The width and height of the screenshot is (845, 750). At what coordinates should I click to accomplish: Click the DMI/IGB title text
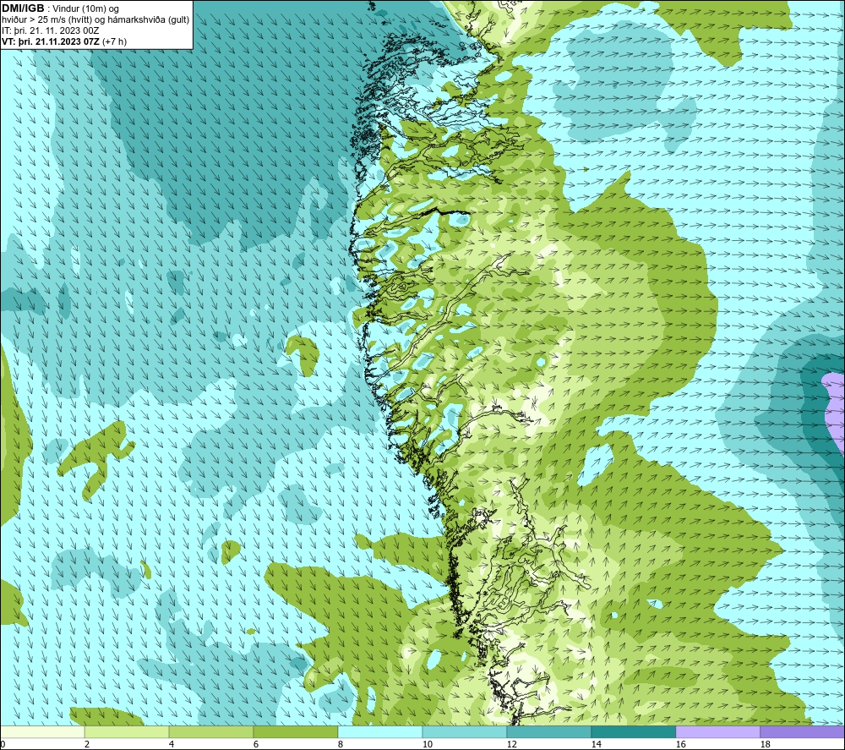[23, 8]
